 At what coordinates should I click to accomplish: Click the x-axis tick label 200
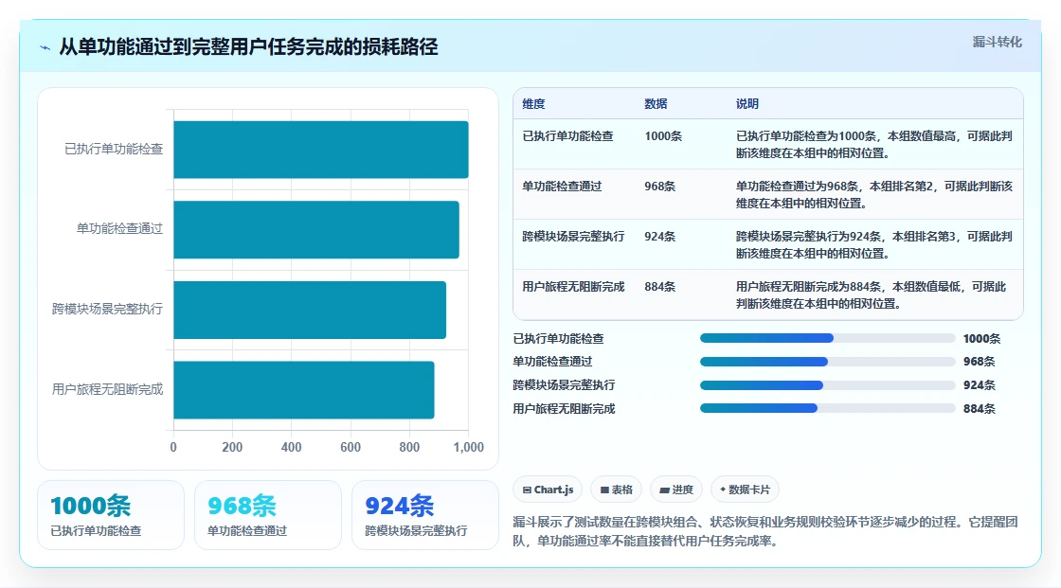[232, 447]
